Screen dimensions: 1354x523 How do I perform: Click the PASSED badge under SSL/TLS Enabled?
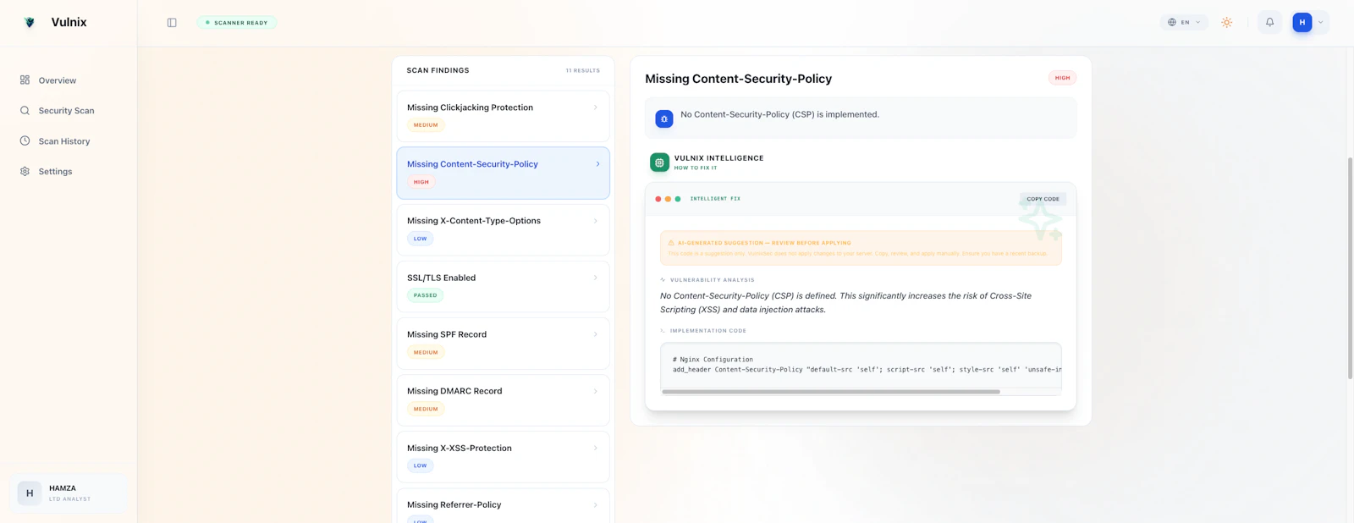coord(426,295)
